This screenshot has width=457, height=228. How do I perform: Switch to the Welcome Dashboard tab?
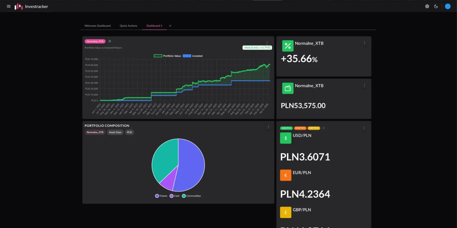(x=97, y=26)
